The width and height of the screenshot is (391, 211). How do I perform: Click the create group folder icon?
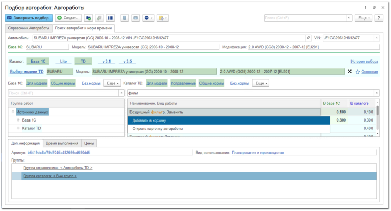88,18
